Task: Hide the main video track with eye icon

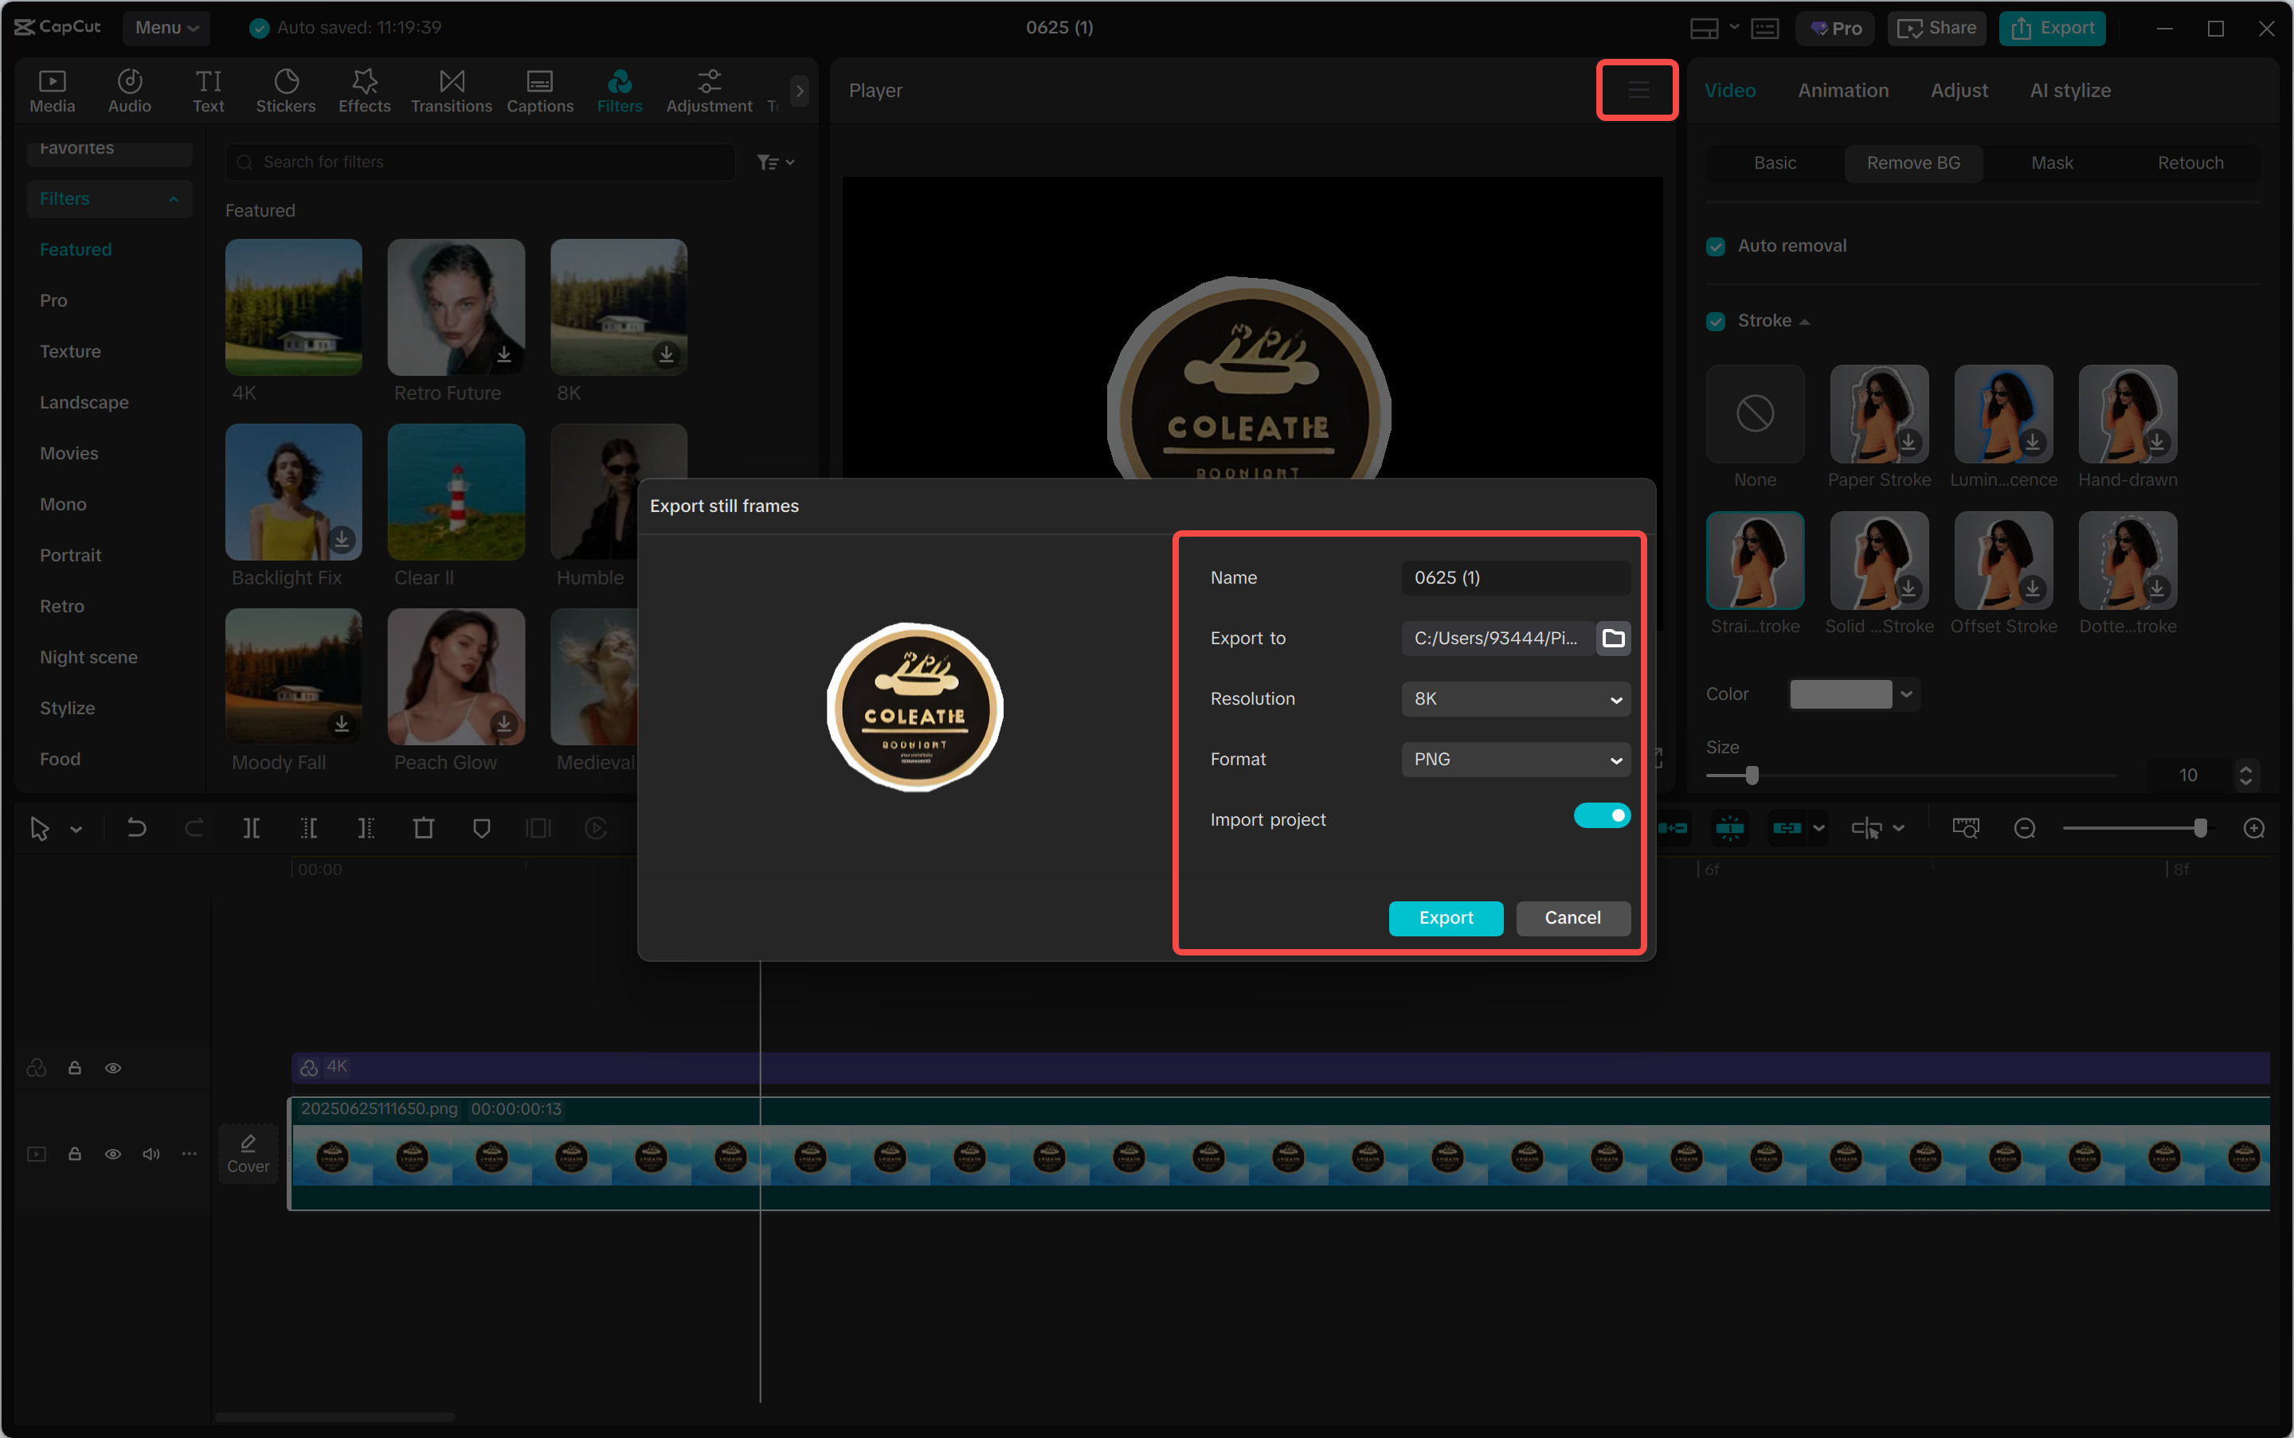Action: click(112, 1154)
